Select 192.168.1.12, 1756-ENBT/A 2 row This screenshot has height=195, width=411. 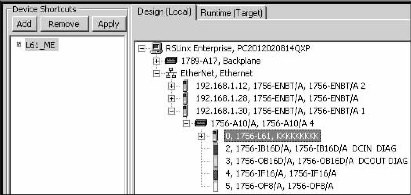point(281,86)
